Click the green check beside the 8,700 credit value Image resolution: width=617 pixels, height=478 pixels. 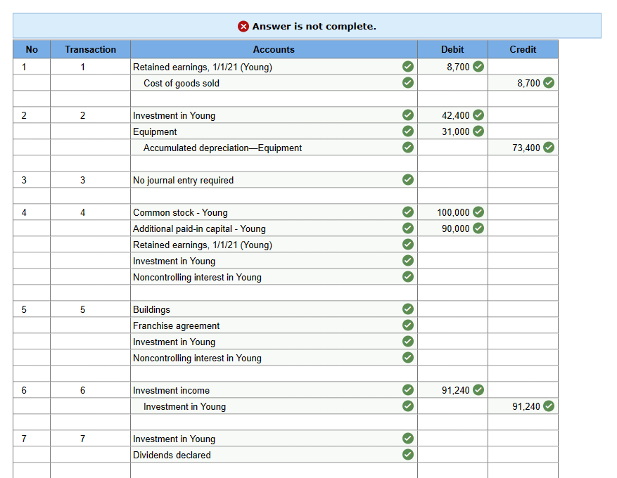click(x=549, y=82)
